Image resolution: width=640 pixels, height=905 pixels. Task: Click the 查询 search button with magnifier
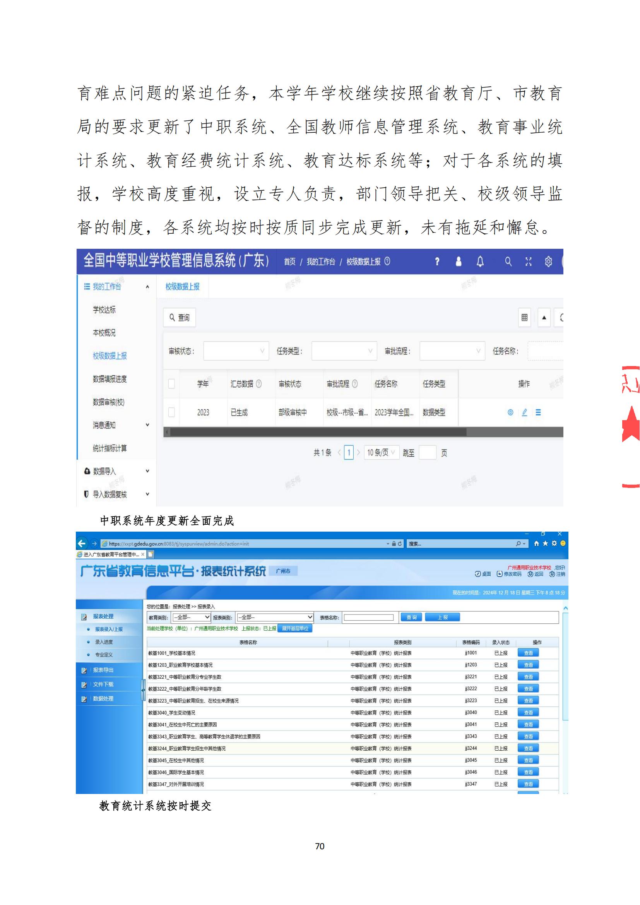(179, 317)
